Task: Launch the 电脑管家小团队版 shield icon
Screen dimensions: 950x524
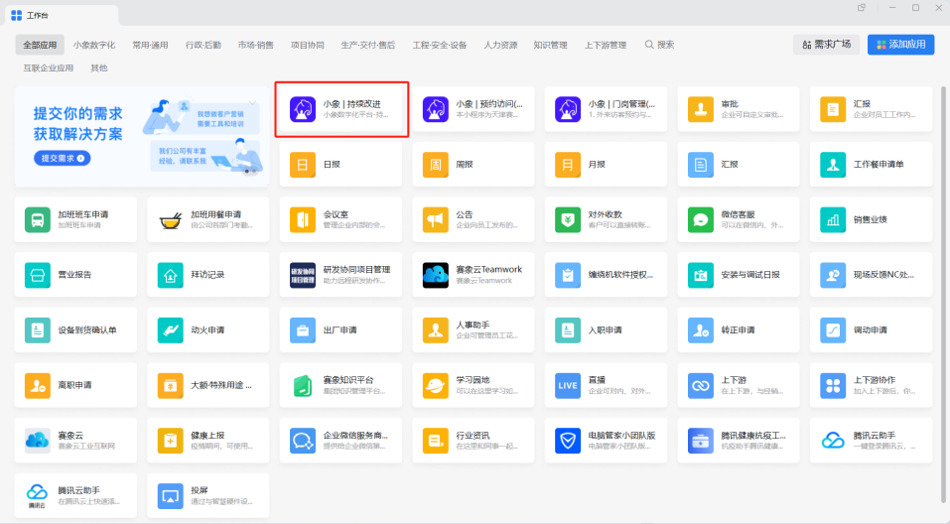Action: tap(569, 439)
